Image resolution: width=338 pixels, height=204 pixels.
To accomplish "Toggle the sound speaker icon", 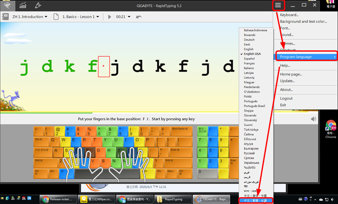I will [x=313, y=119].
